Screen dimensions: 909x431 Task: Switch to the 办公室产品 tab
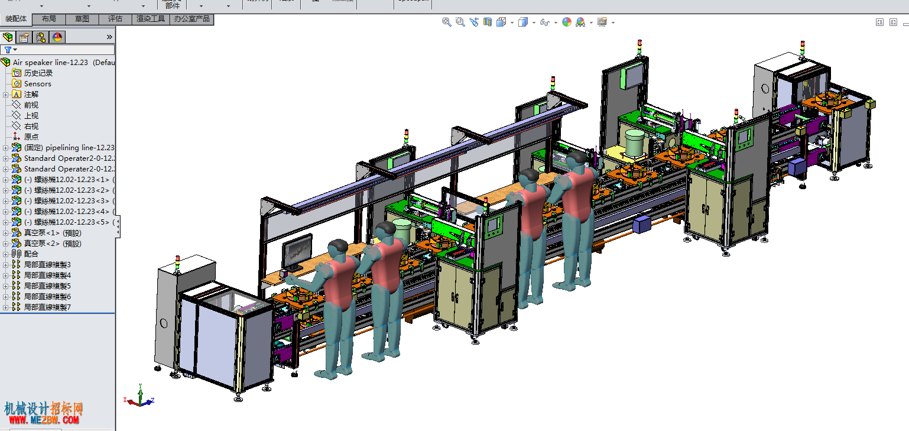[x=191, y=19]
